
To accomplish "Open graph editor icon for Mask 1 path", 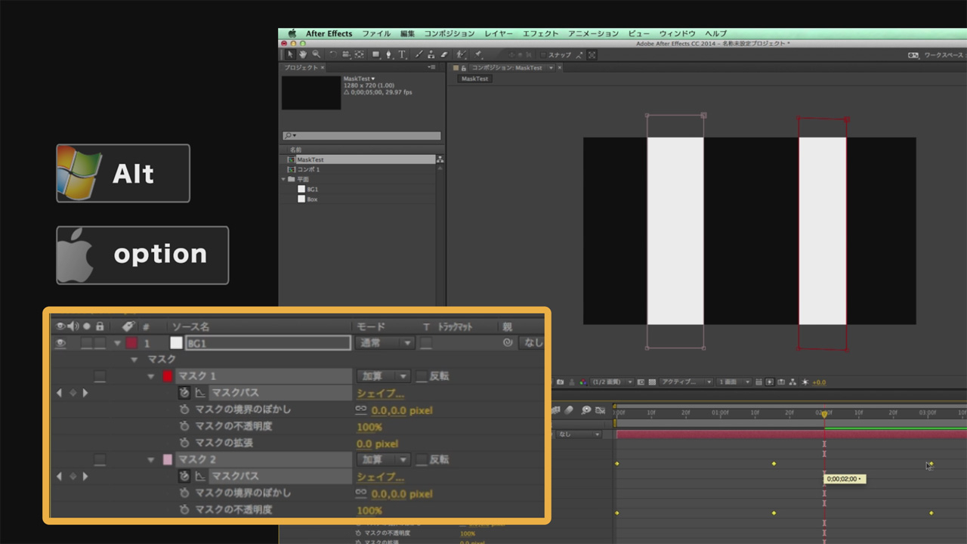I will (x=200, y=393).
